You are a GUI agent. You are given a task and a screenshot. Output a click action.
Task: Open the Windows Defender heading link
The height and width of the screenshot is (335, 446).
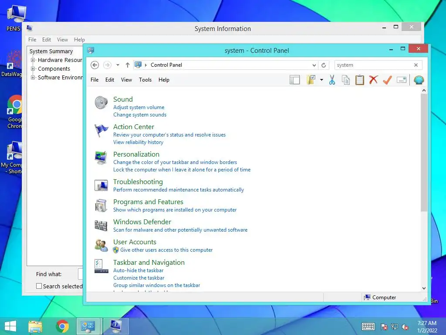(x=142, y=222)
